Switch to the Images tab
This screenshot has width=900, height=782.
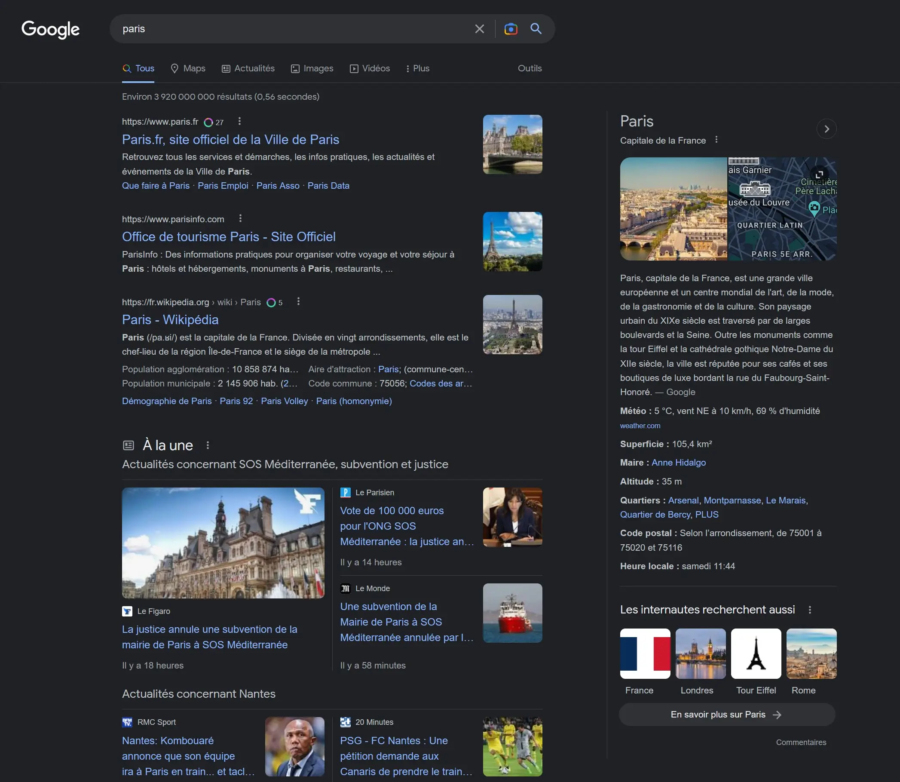coord(312,68)
